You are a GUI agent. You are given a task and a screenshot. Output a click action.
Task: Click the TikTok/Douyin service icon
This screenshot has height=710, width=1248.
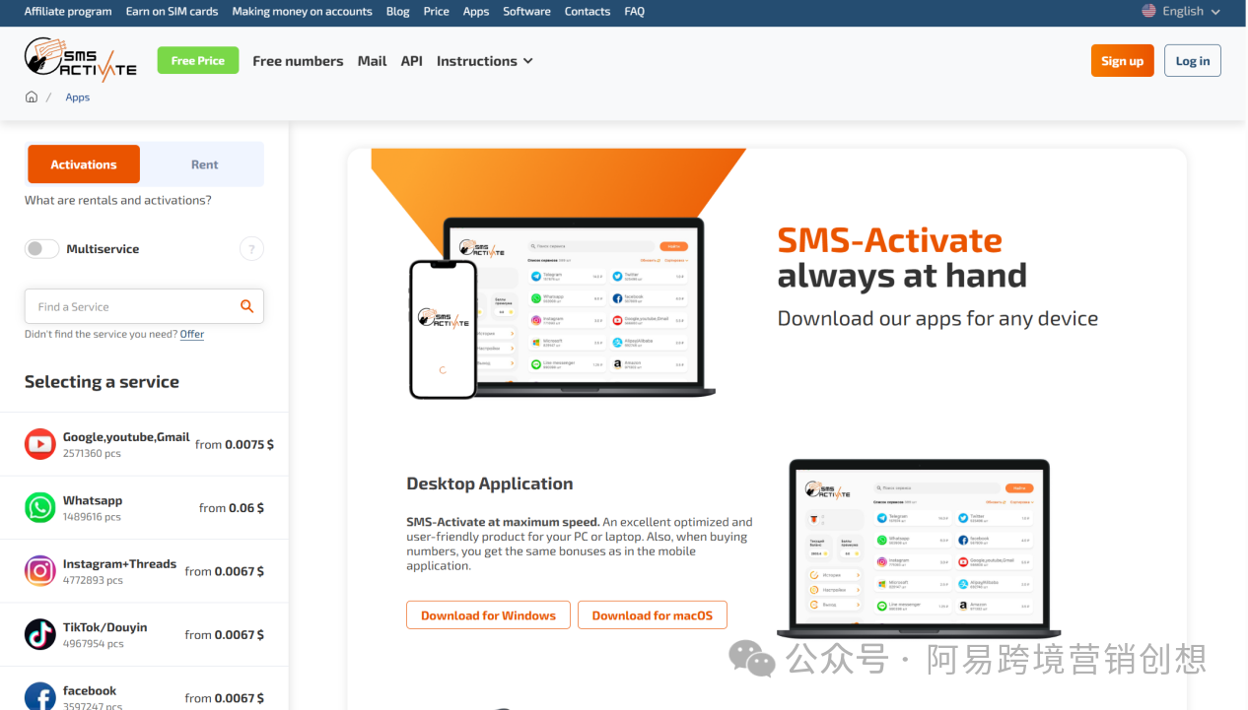coord(40,634)
